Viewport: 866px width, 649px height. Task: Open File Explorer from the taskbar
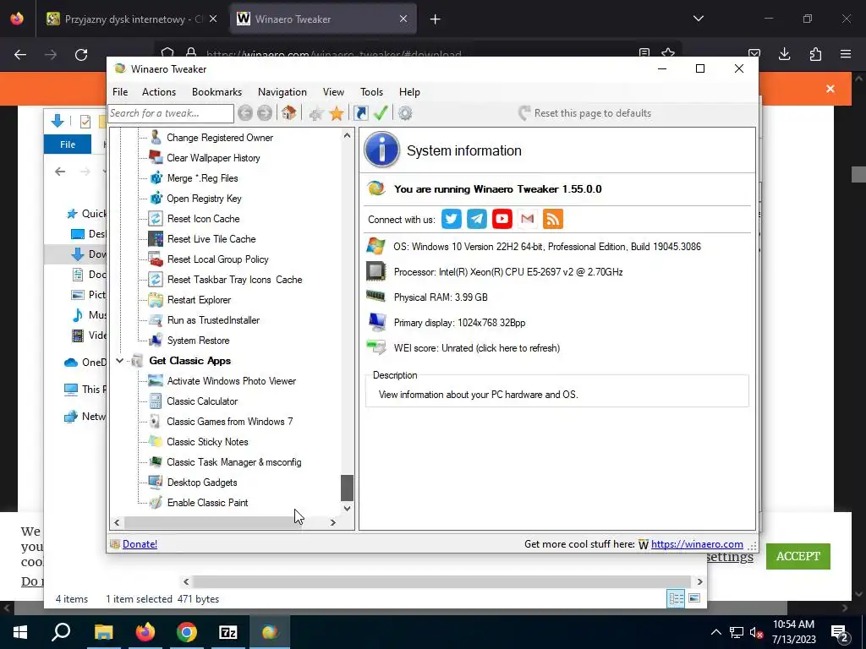[103, 632]
